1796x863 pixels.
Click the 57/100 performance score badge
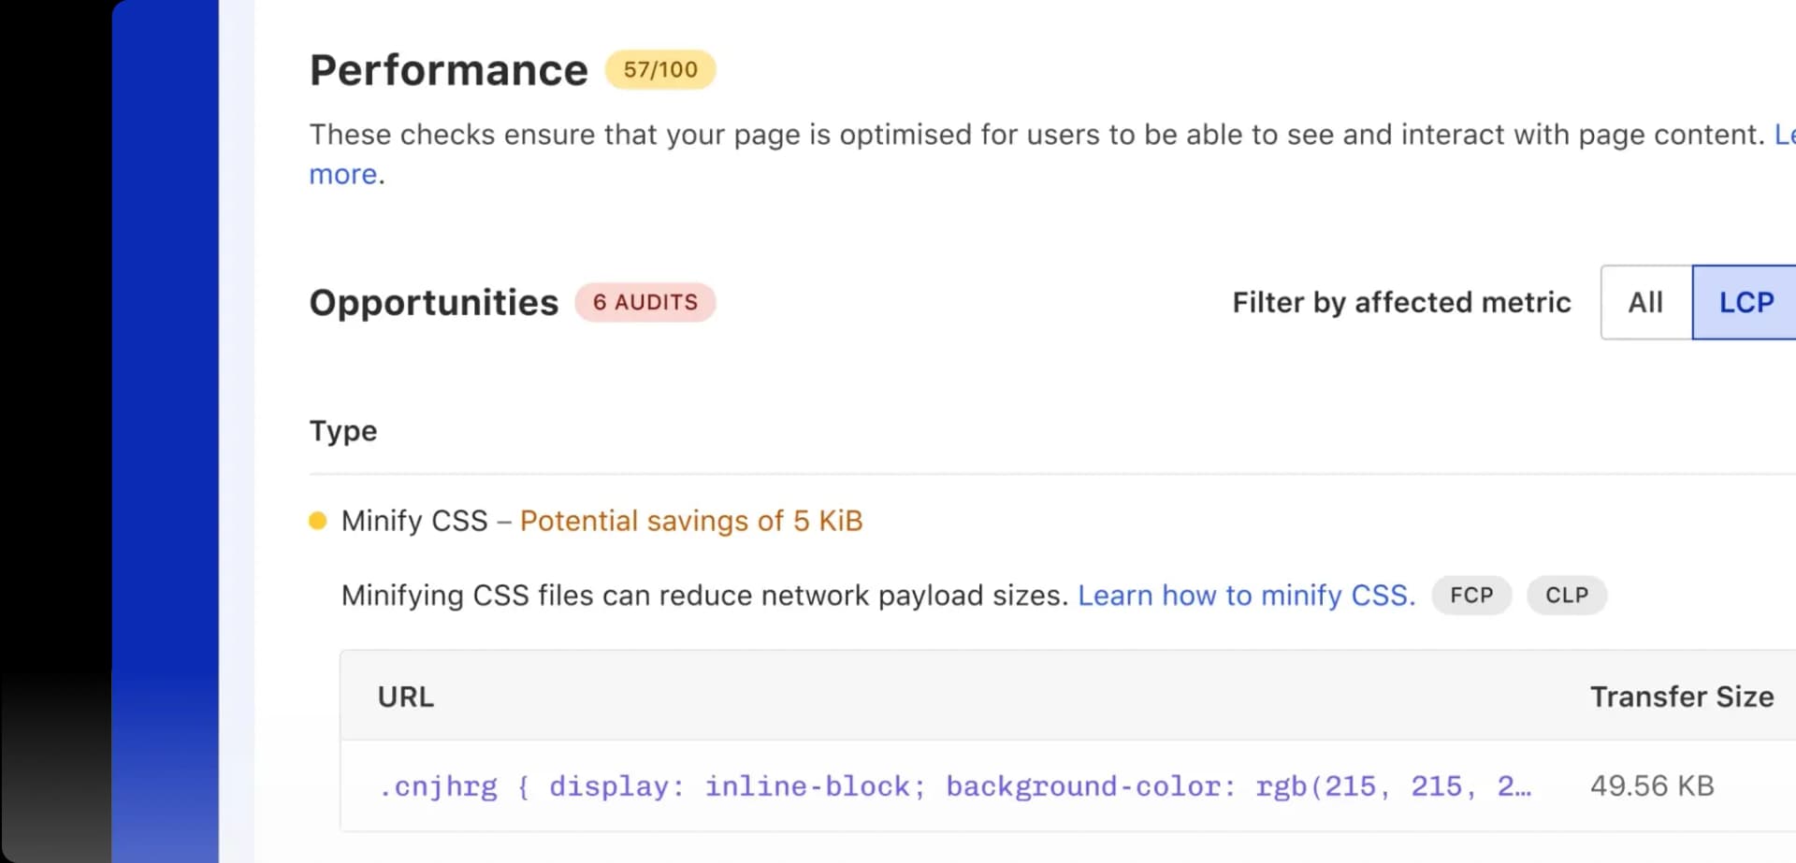click(660, 70)
